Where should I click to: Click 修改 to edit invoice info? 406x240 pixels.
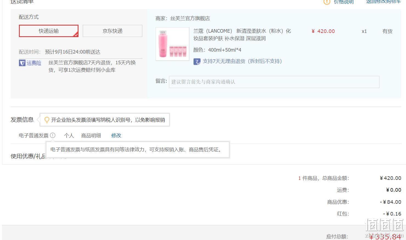116,135
